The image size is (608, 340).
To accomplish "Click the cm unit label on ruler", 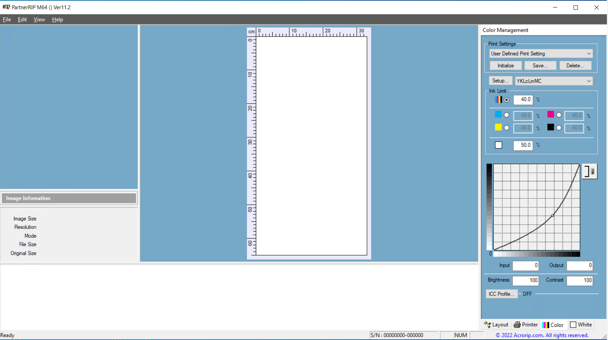I will tap(252, 32).
